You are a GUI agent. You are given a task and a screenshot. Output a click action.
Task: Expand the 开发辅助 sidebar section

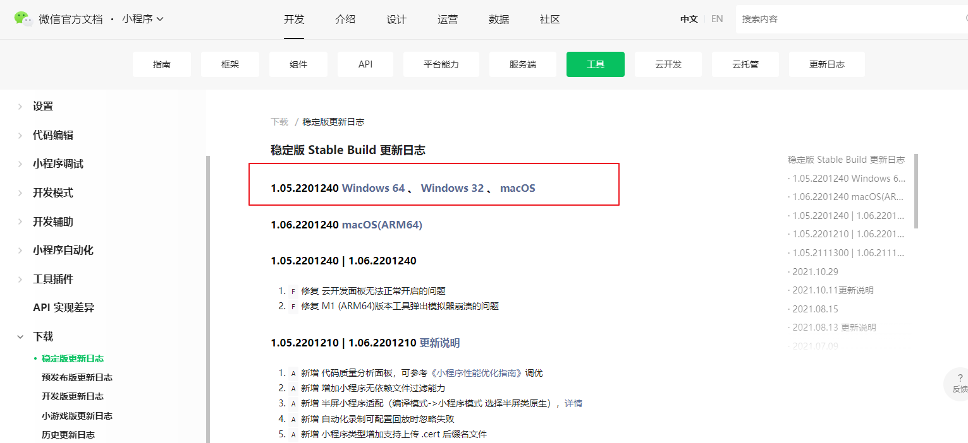pos(53,222)
